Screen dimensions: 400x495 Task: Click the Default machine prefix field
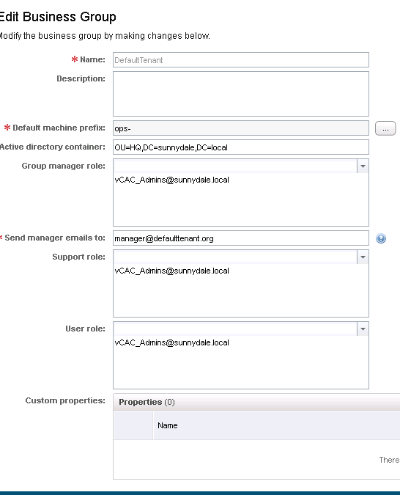tap(241, 128)
